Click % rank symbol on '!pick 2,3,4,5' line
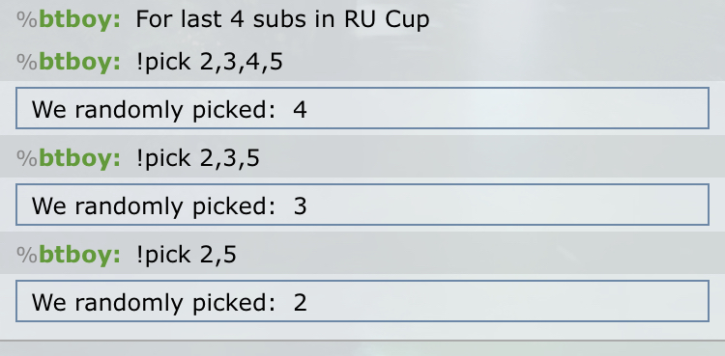This screenshot has width=725, height=356. 27,62
